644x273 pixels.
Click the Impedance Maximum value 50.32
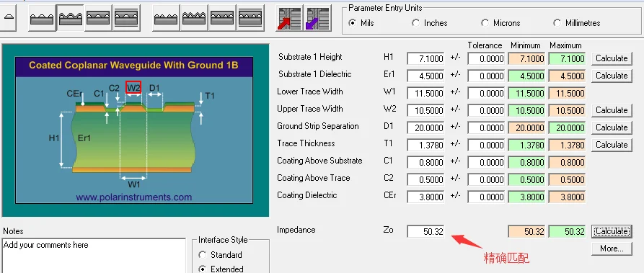pyautogui.click(x=567, y=231)
